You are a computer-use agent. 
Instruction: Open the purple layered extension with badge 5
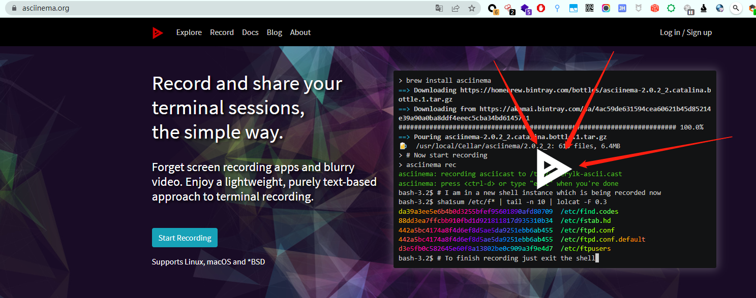[526, 9]
